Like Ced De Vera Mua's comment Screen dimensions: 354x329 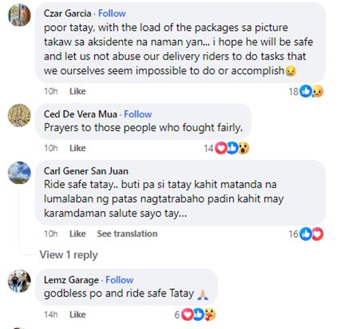pos(77,148)
